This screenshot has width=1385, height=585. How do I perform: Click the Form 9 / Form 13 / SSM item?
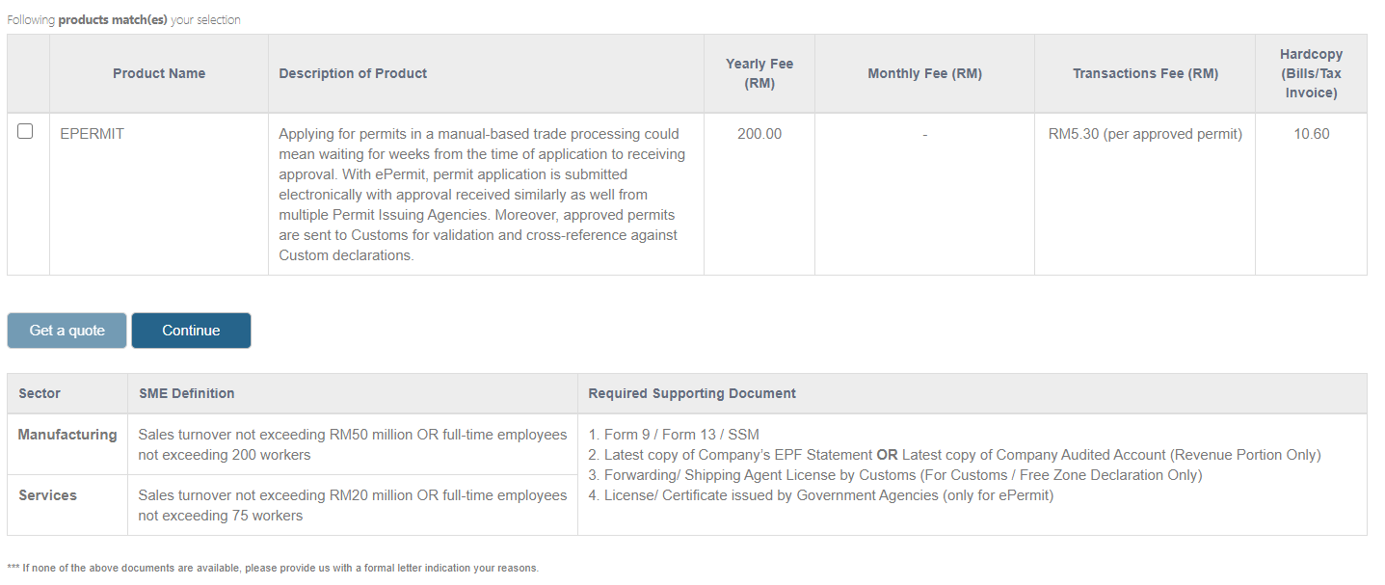tap(674, 435)
